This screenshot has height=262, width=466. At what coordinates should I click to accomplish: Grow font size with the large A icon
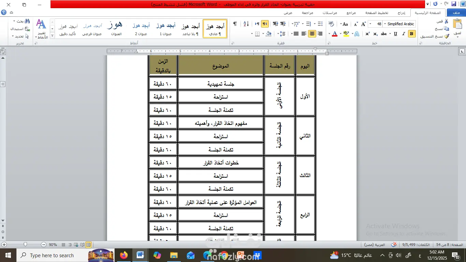[364, 24]
